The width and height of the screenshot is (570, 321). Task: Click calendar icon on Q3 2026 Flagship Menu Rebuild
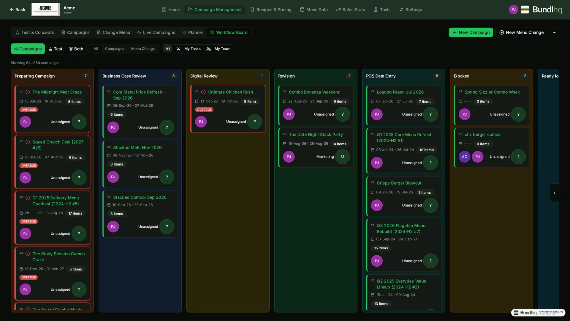(x=373, y=239)
